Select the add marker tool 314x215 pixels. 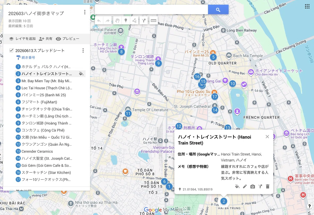point(126,21)
